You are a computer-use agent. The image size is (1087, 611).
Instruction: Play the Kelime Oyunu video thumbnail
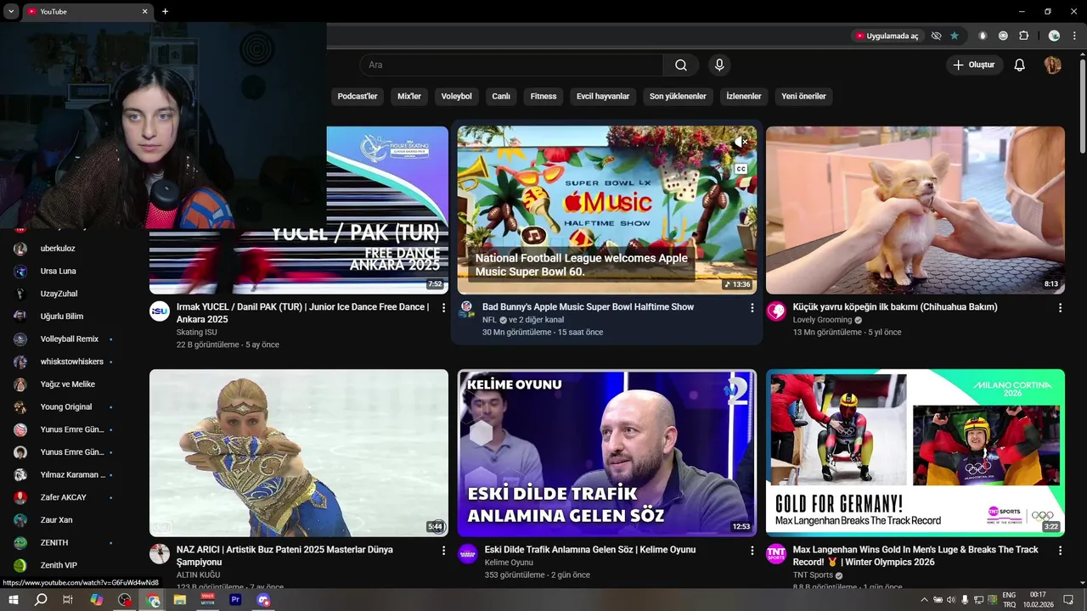coord(607,452)
